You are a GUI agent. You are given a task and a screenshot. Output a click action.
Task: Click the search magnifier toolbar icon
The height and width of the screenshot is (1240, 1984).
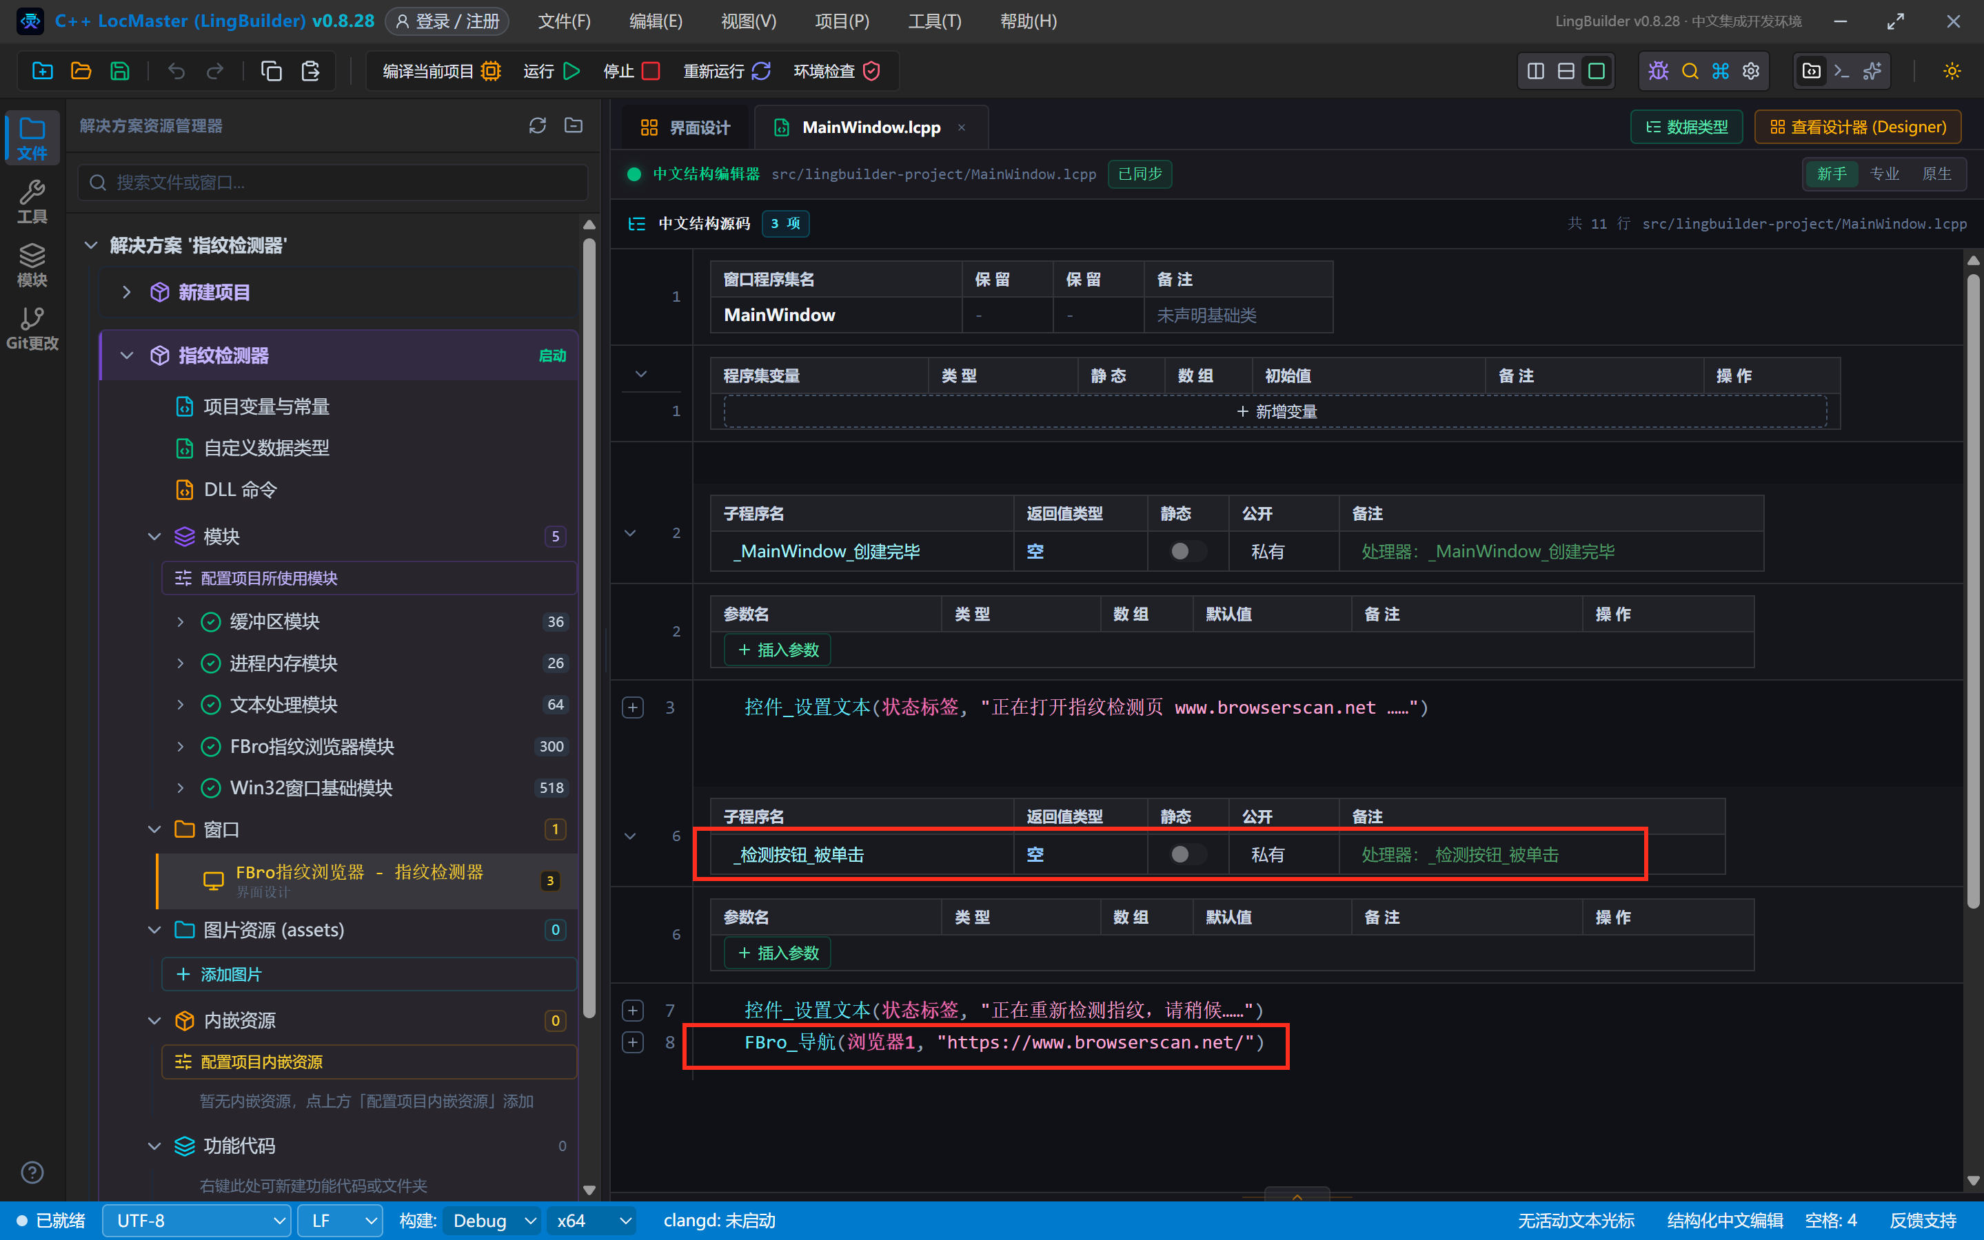tap(1690, 72)
